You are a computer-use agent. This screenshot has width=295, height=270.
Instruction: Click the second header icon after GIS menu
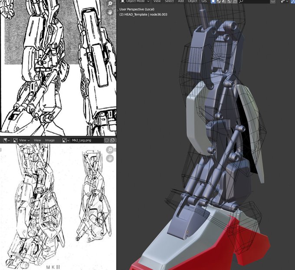coord(219,1)
